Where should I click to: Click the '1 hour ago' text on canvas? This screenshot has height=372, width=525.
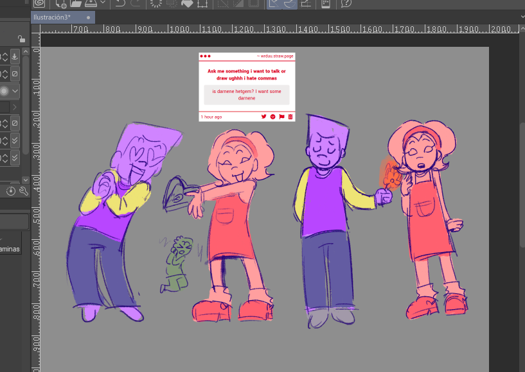click(x=211, y=117)
